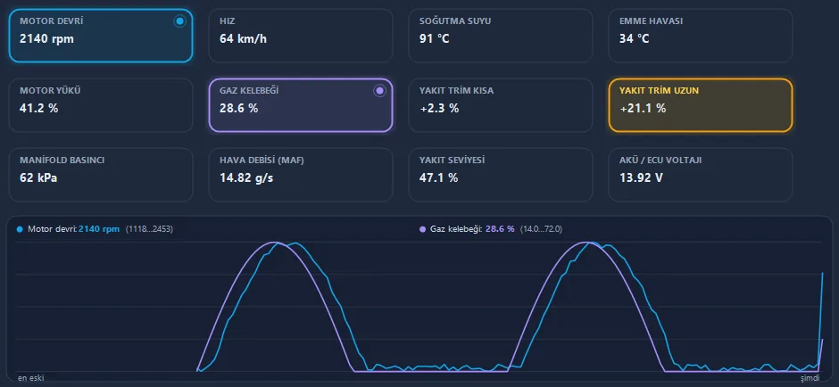This screenshot has height=387, width=839.
Task: Click the 'Motor devri:' legend label
Action: (53, 229)
